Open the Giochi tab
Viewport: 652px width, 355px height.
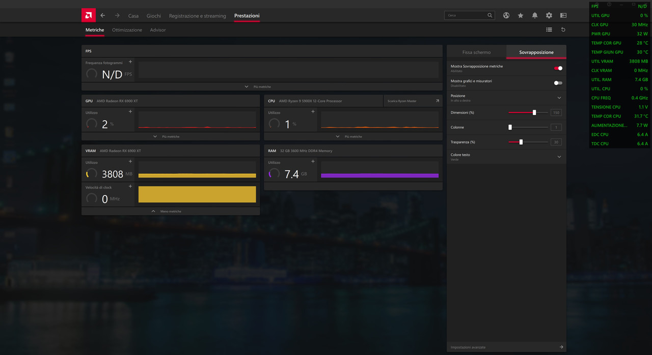154,16
